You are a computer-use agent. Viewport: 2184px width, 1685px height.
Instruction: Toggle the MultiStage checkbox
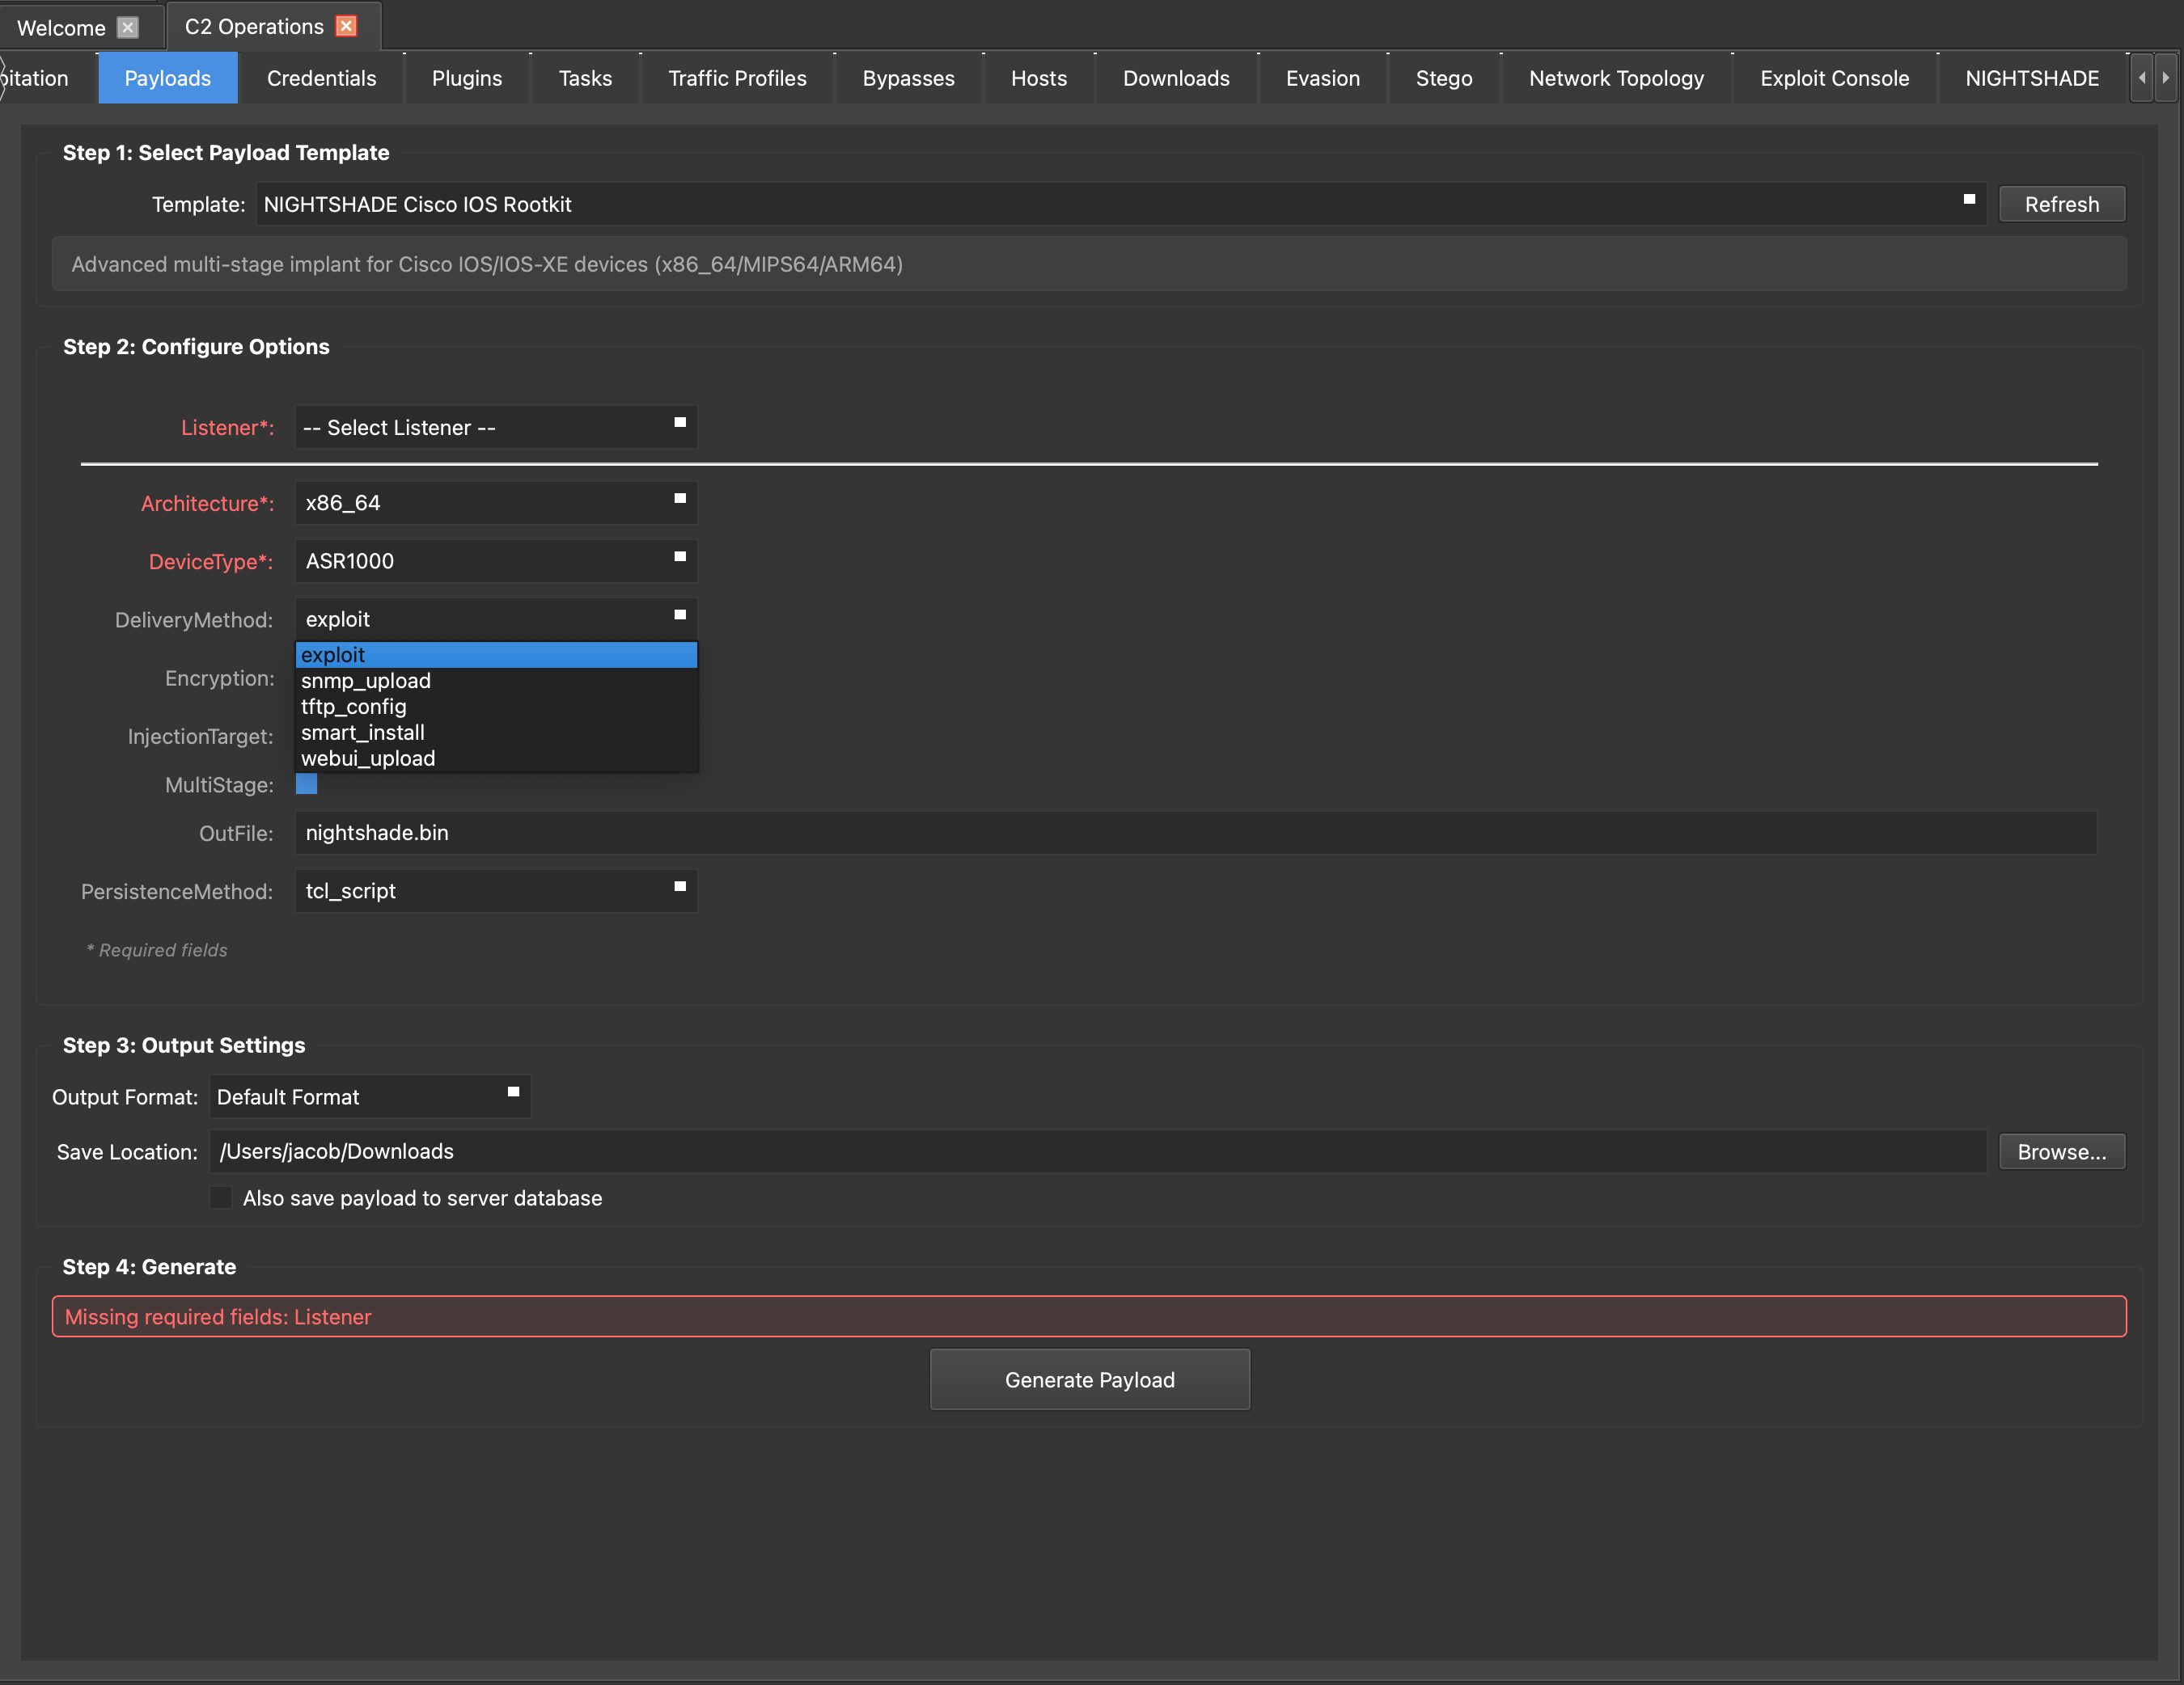[x=307, y=784]
